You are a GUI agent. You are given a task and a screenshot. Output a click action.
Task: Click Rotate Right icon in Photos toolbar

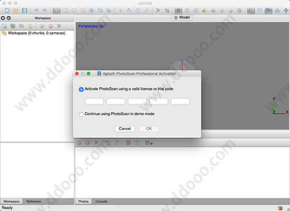pos(108,142)
